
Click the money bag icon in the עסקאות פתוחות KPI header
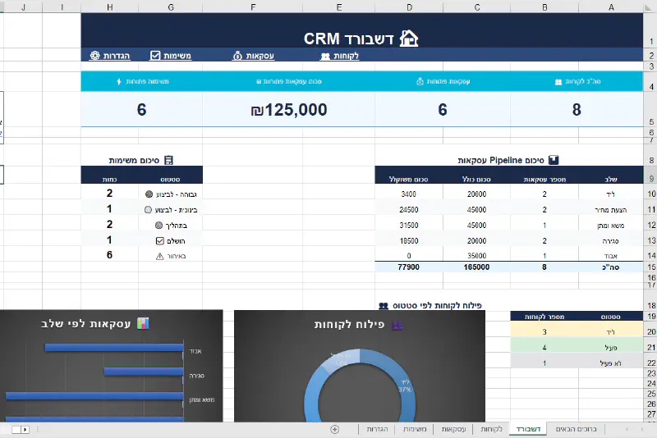pos(420,81)
